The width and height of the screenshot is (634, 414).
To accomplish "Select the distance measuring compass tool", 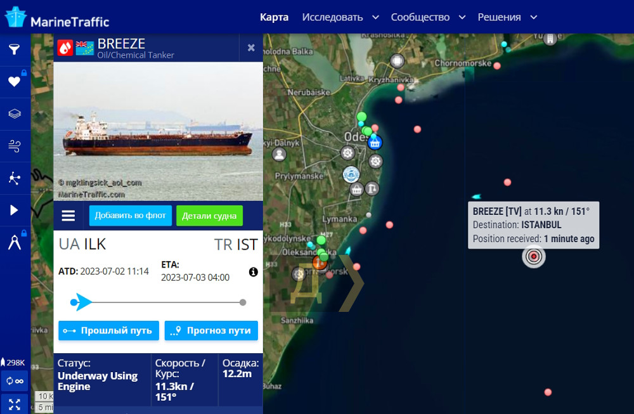I will (15, 242).
